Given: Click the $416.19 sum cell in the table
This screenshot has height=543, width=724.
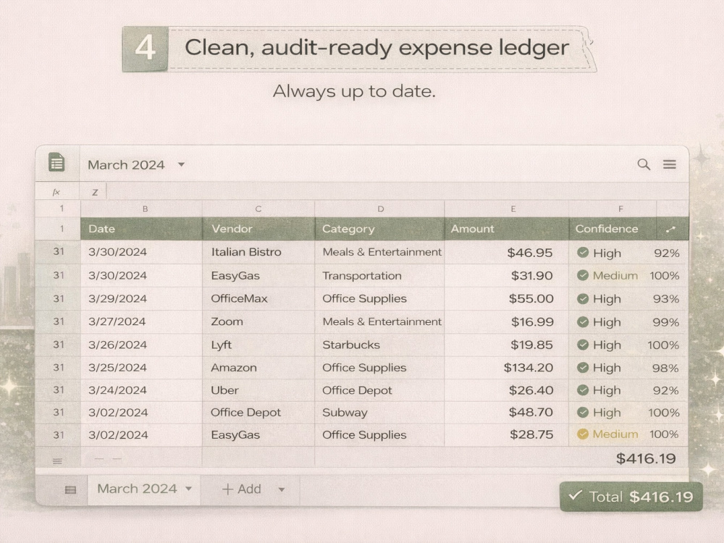Looking at the screenshot, I should pos(646,458).
